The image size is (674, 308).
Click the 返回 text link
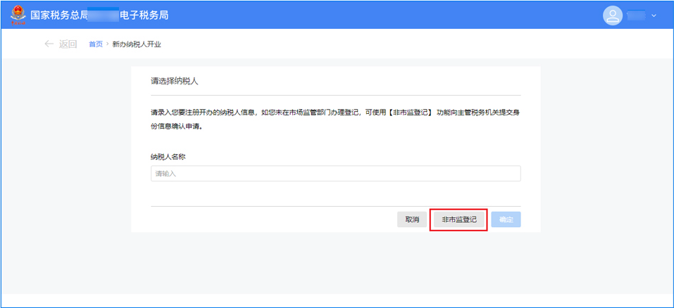(68, 44)
